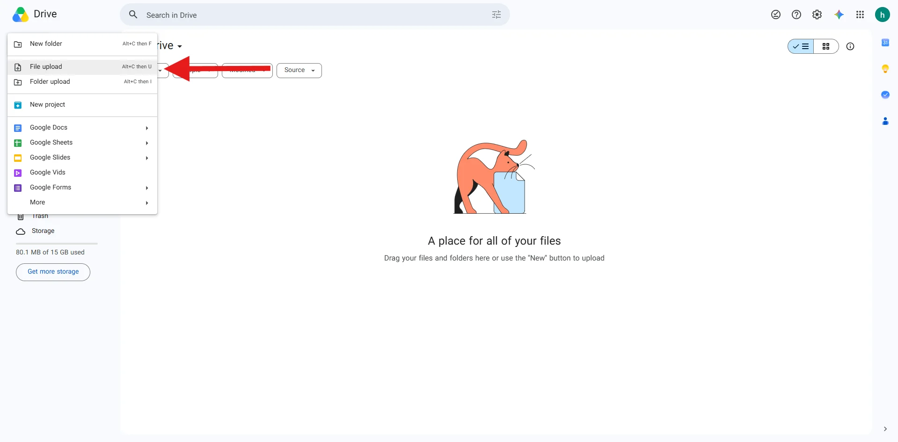The image size is (898, 442).
Task: Click the New project icon
Action: [x=18, y=105]
